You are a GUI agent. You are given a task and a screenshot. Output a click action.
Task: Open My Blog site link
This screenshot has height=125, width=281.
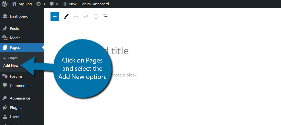point(25,4)
